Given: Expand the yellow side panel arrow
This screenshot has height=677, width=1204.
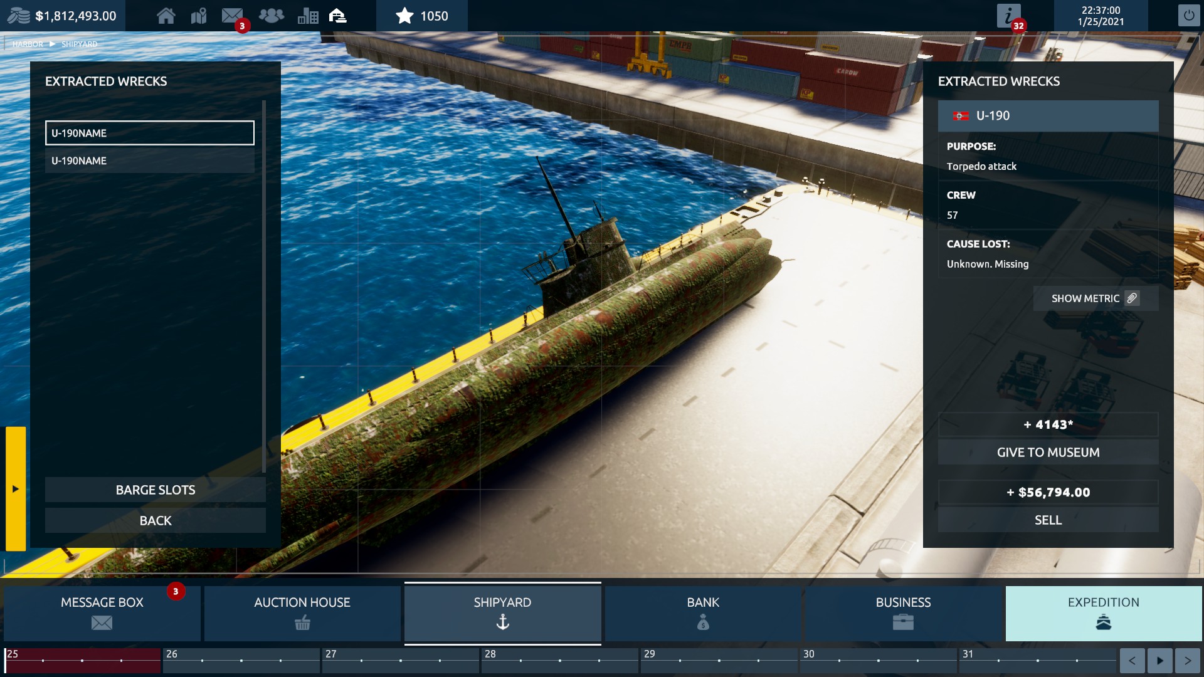Looking at the screenshot, I should (x=16, y=488).
